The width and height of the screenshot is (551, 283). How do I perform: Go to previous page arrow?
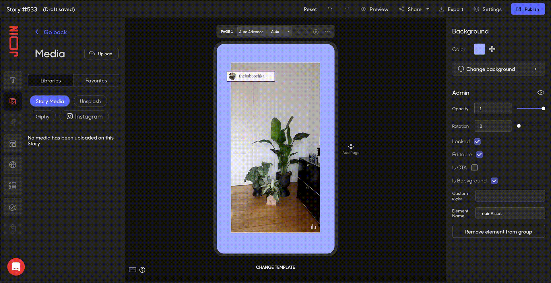[298, 32]
